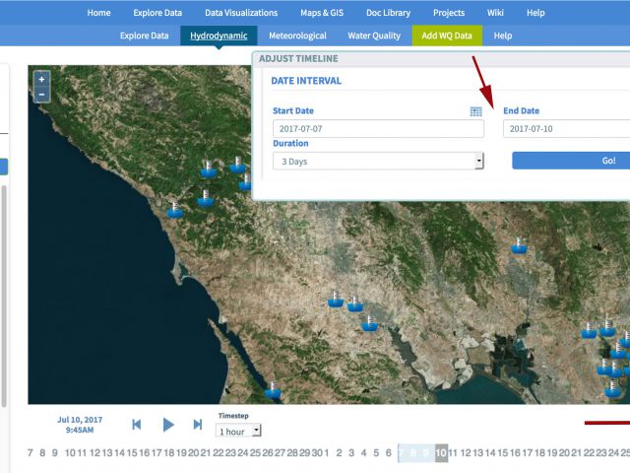Click the Go! button
The height and width of the screenshot is (473, 630).
click(571, 161)
